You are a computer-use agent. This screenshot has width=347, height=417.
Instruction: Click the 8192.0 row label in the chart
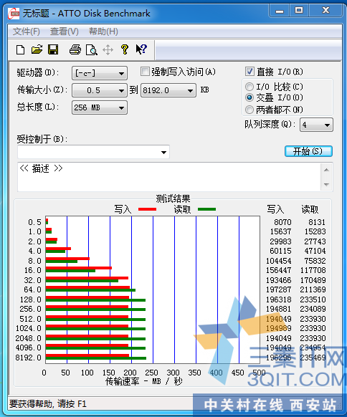[x=28, y=358]
